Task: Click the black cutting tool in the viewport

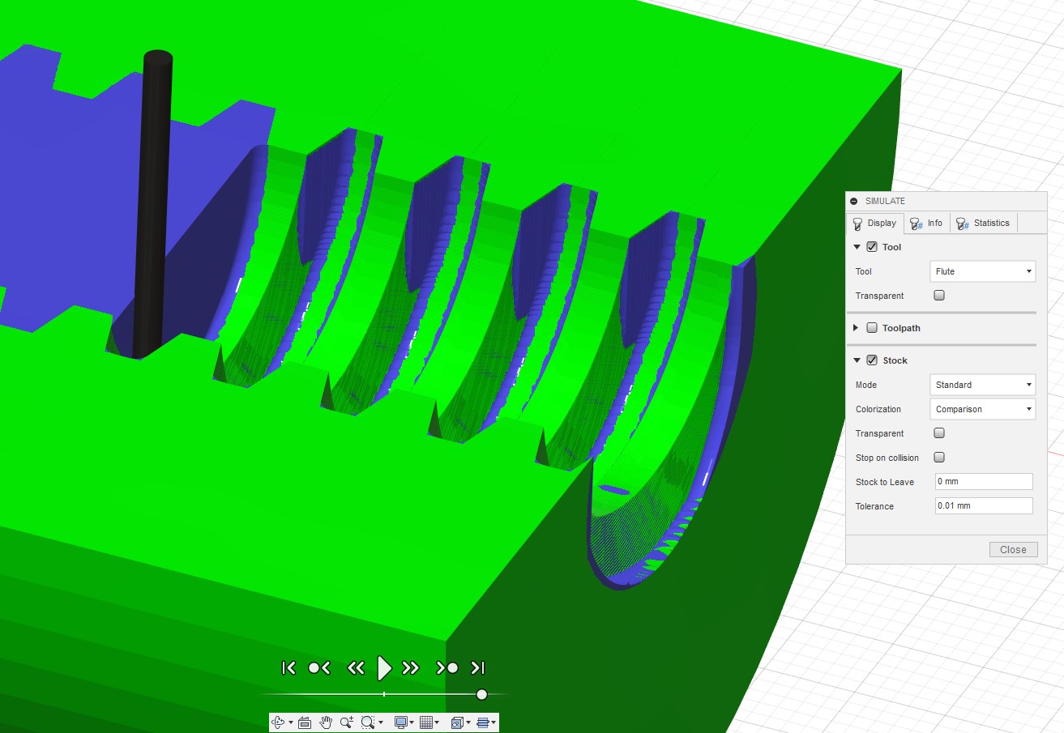Action: [154, 202]
